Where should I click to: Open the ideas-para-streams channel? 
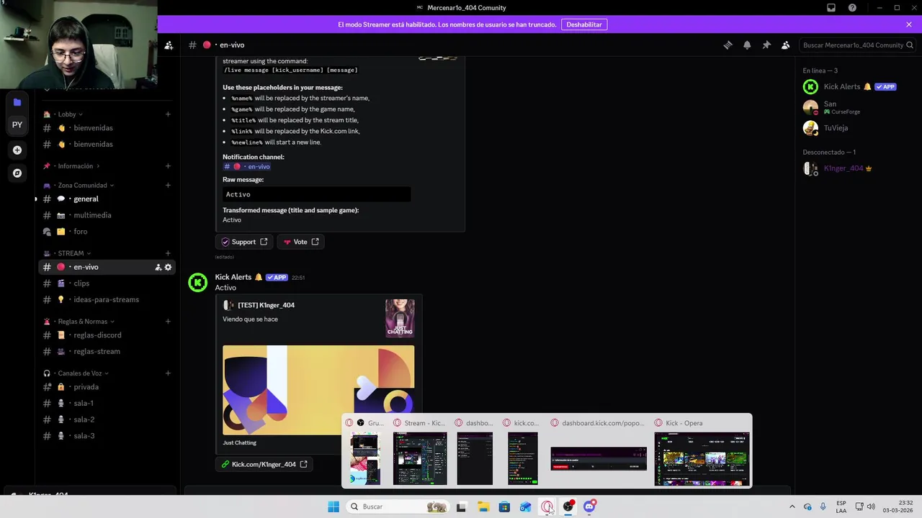click(x=107, y=299)
